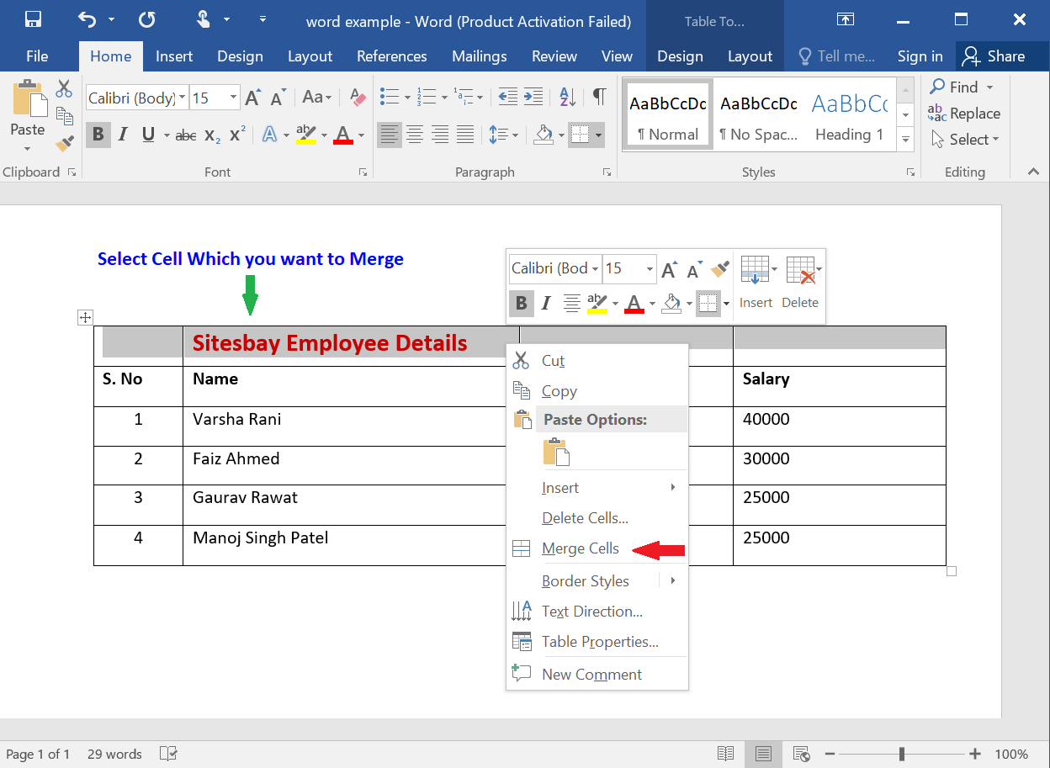Click the Find button
Screen dimensions: 1050x768
tap(954, 87)
